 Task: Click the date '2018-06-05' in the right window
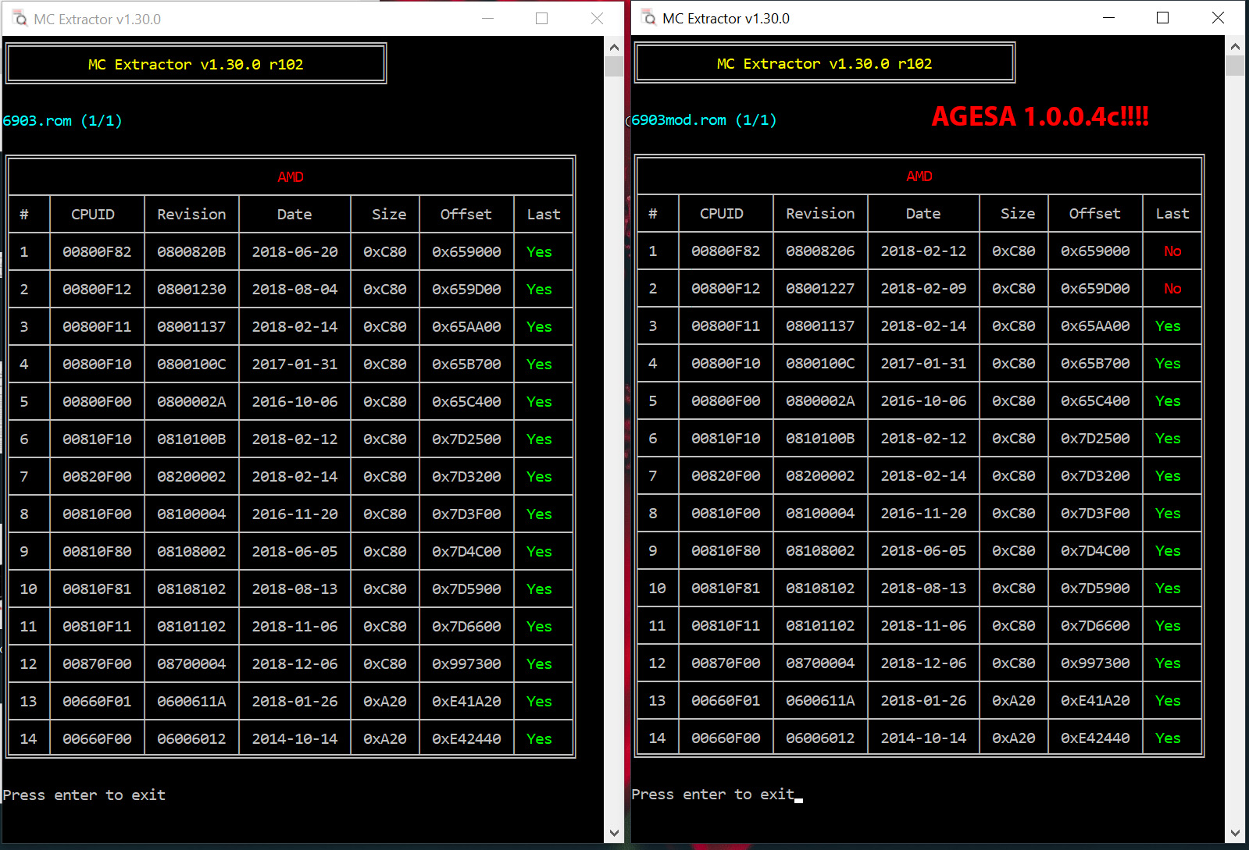point(923,551)
